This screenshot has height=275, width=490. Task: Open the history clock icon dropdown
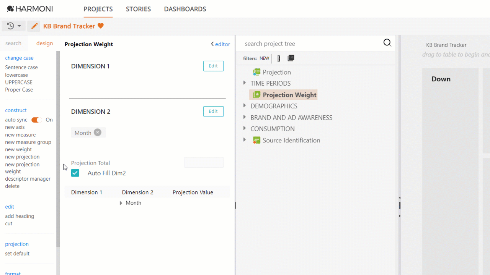[14, 26]
